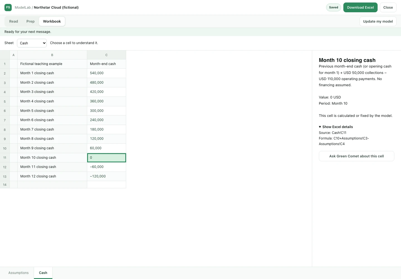Viewport: 401px width, 279px height.
Task: Select row 14 header
Action: (x=5, y=185)
